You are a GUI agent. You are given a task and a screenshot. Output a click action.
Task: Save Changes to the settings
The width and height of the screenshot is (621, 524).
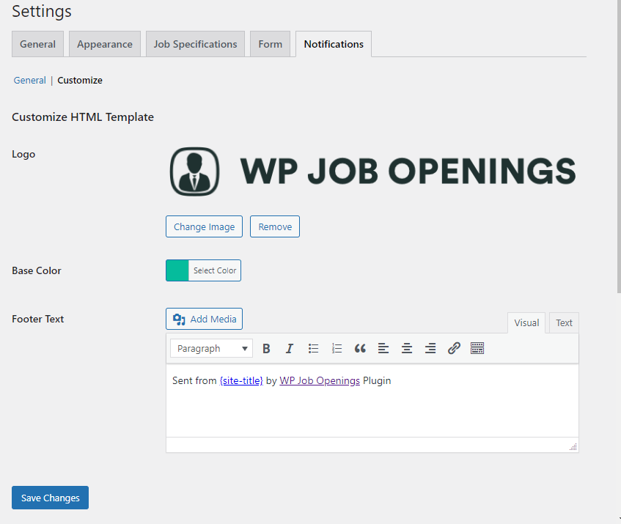click(51, 498)
